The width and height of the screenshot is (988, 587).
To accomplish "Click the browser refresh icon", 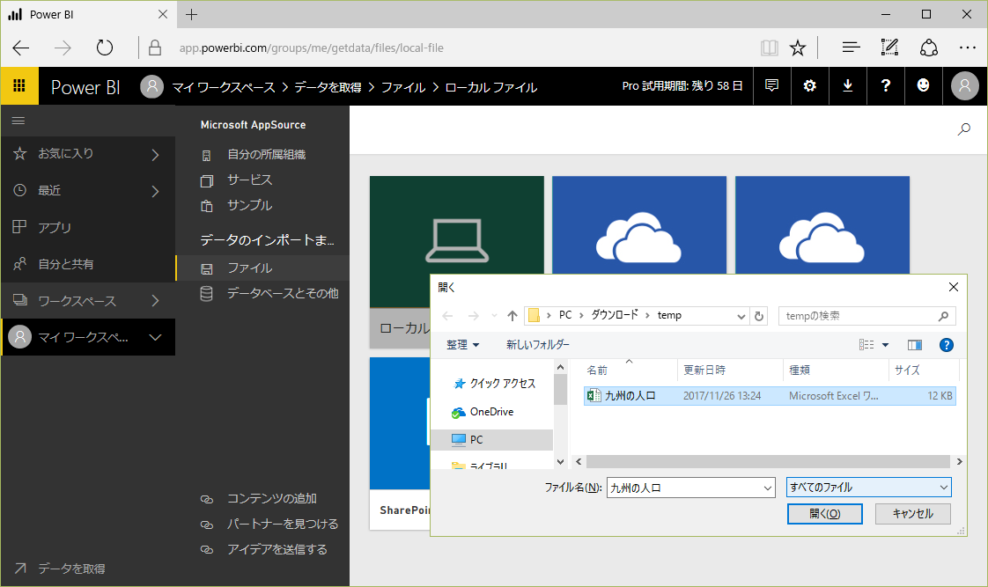I will click(105, 48).
